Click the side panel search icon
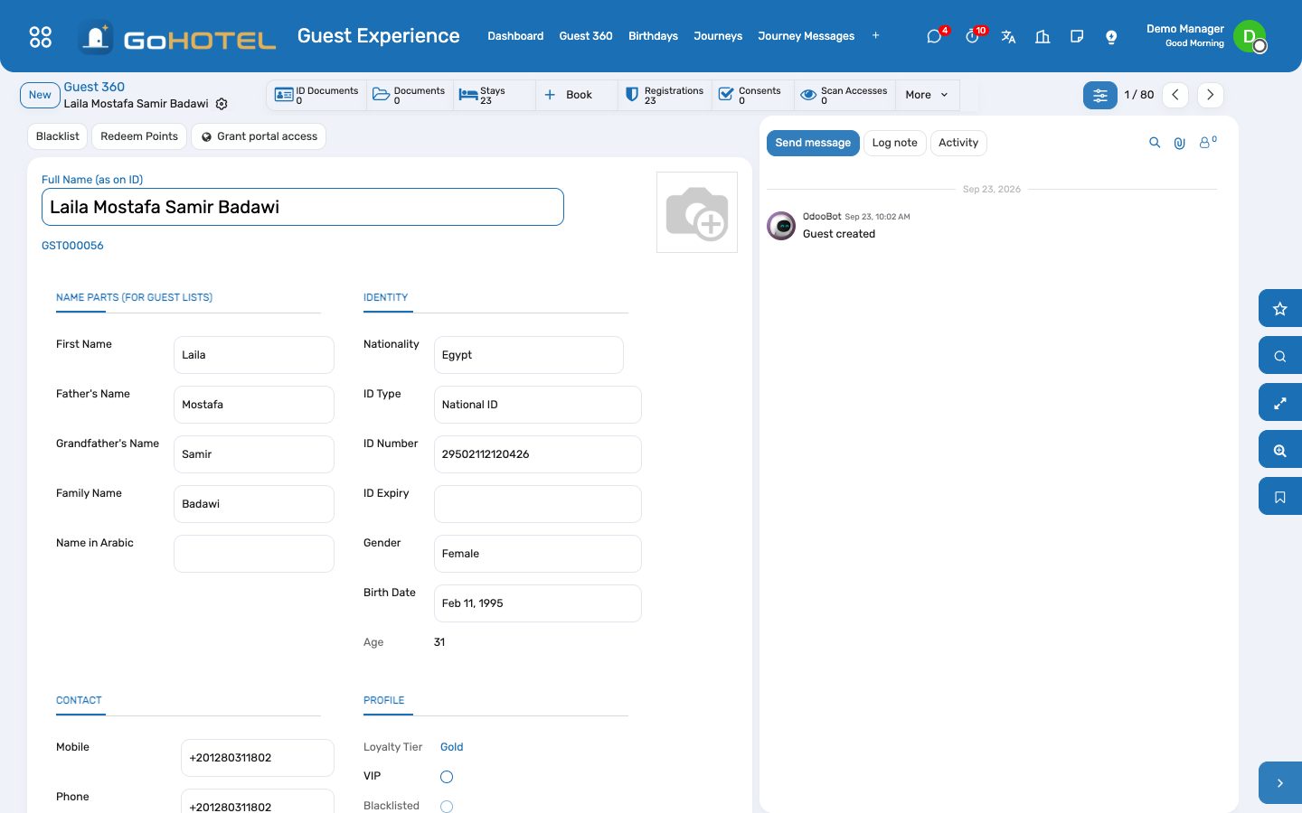Viewport: 1302px width, 813px height. click(x=1280, y=356)
